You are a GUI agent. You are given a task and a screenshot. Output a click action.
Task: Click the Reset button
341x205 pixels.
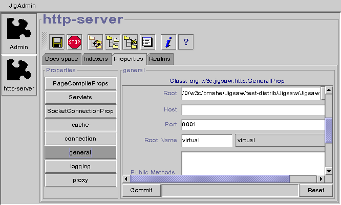[316, 191]
